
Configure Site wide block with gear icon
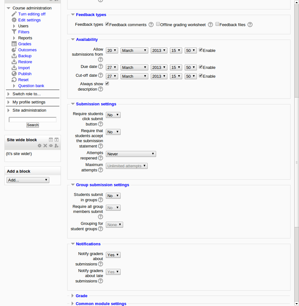pyautogui.click(x=40, y=146)
